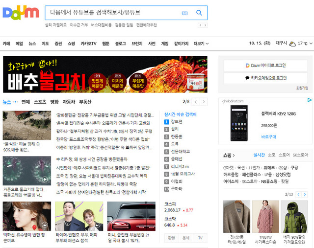314x248 pixels.
Task: Click the search magnifier icon
Action: tap(199, 13)
